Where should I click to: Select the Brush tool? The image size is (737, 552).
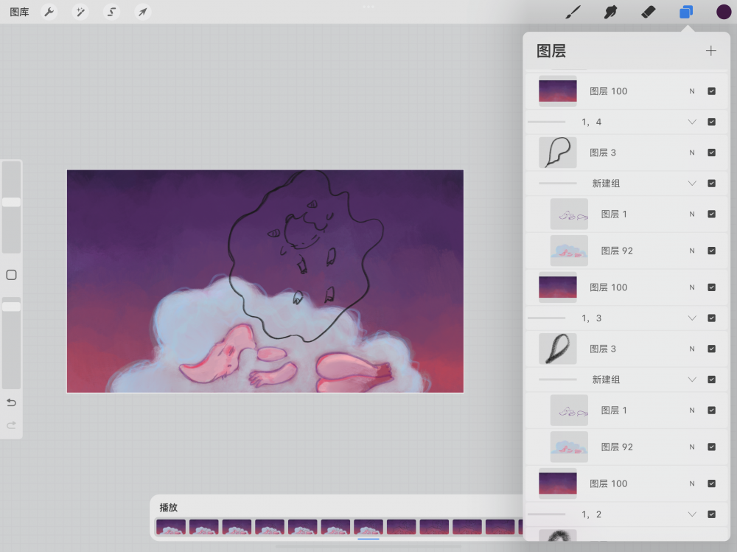pos(573,12)
